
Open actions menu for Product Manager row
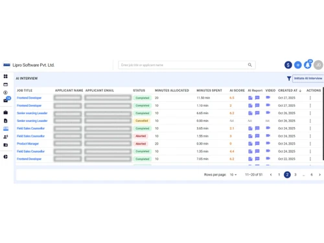(x=310, y=144)
